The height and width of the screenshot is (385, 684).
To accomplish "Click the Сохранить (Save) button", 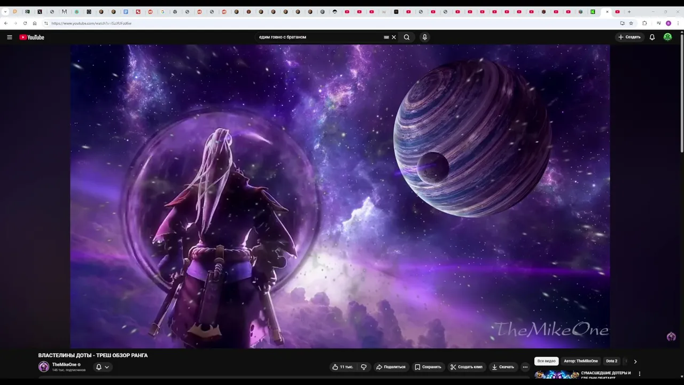I will click(x=429, y=367).
